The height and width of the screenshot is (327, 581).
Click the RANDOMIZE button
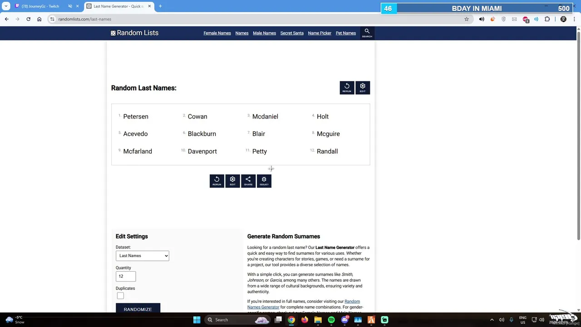[x=138, y=309]
